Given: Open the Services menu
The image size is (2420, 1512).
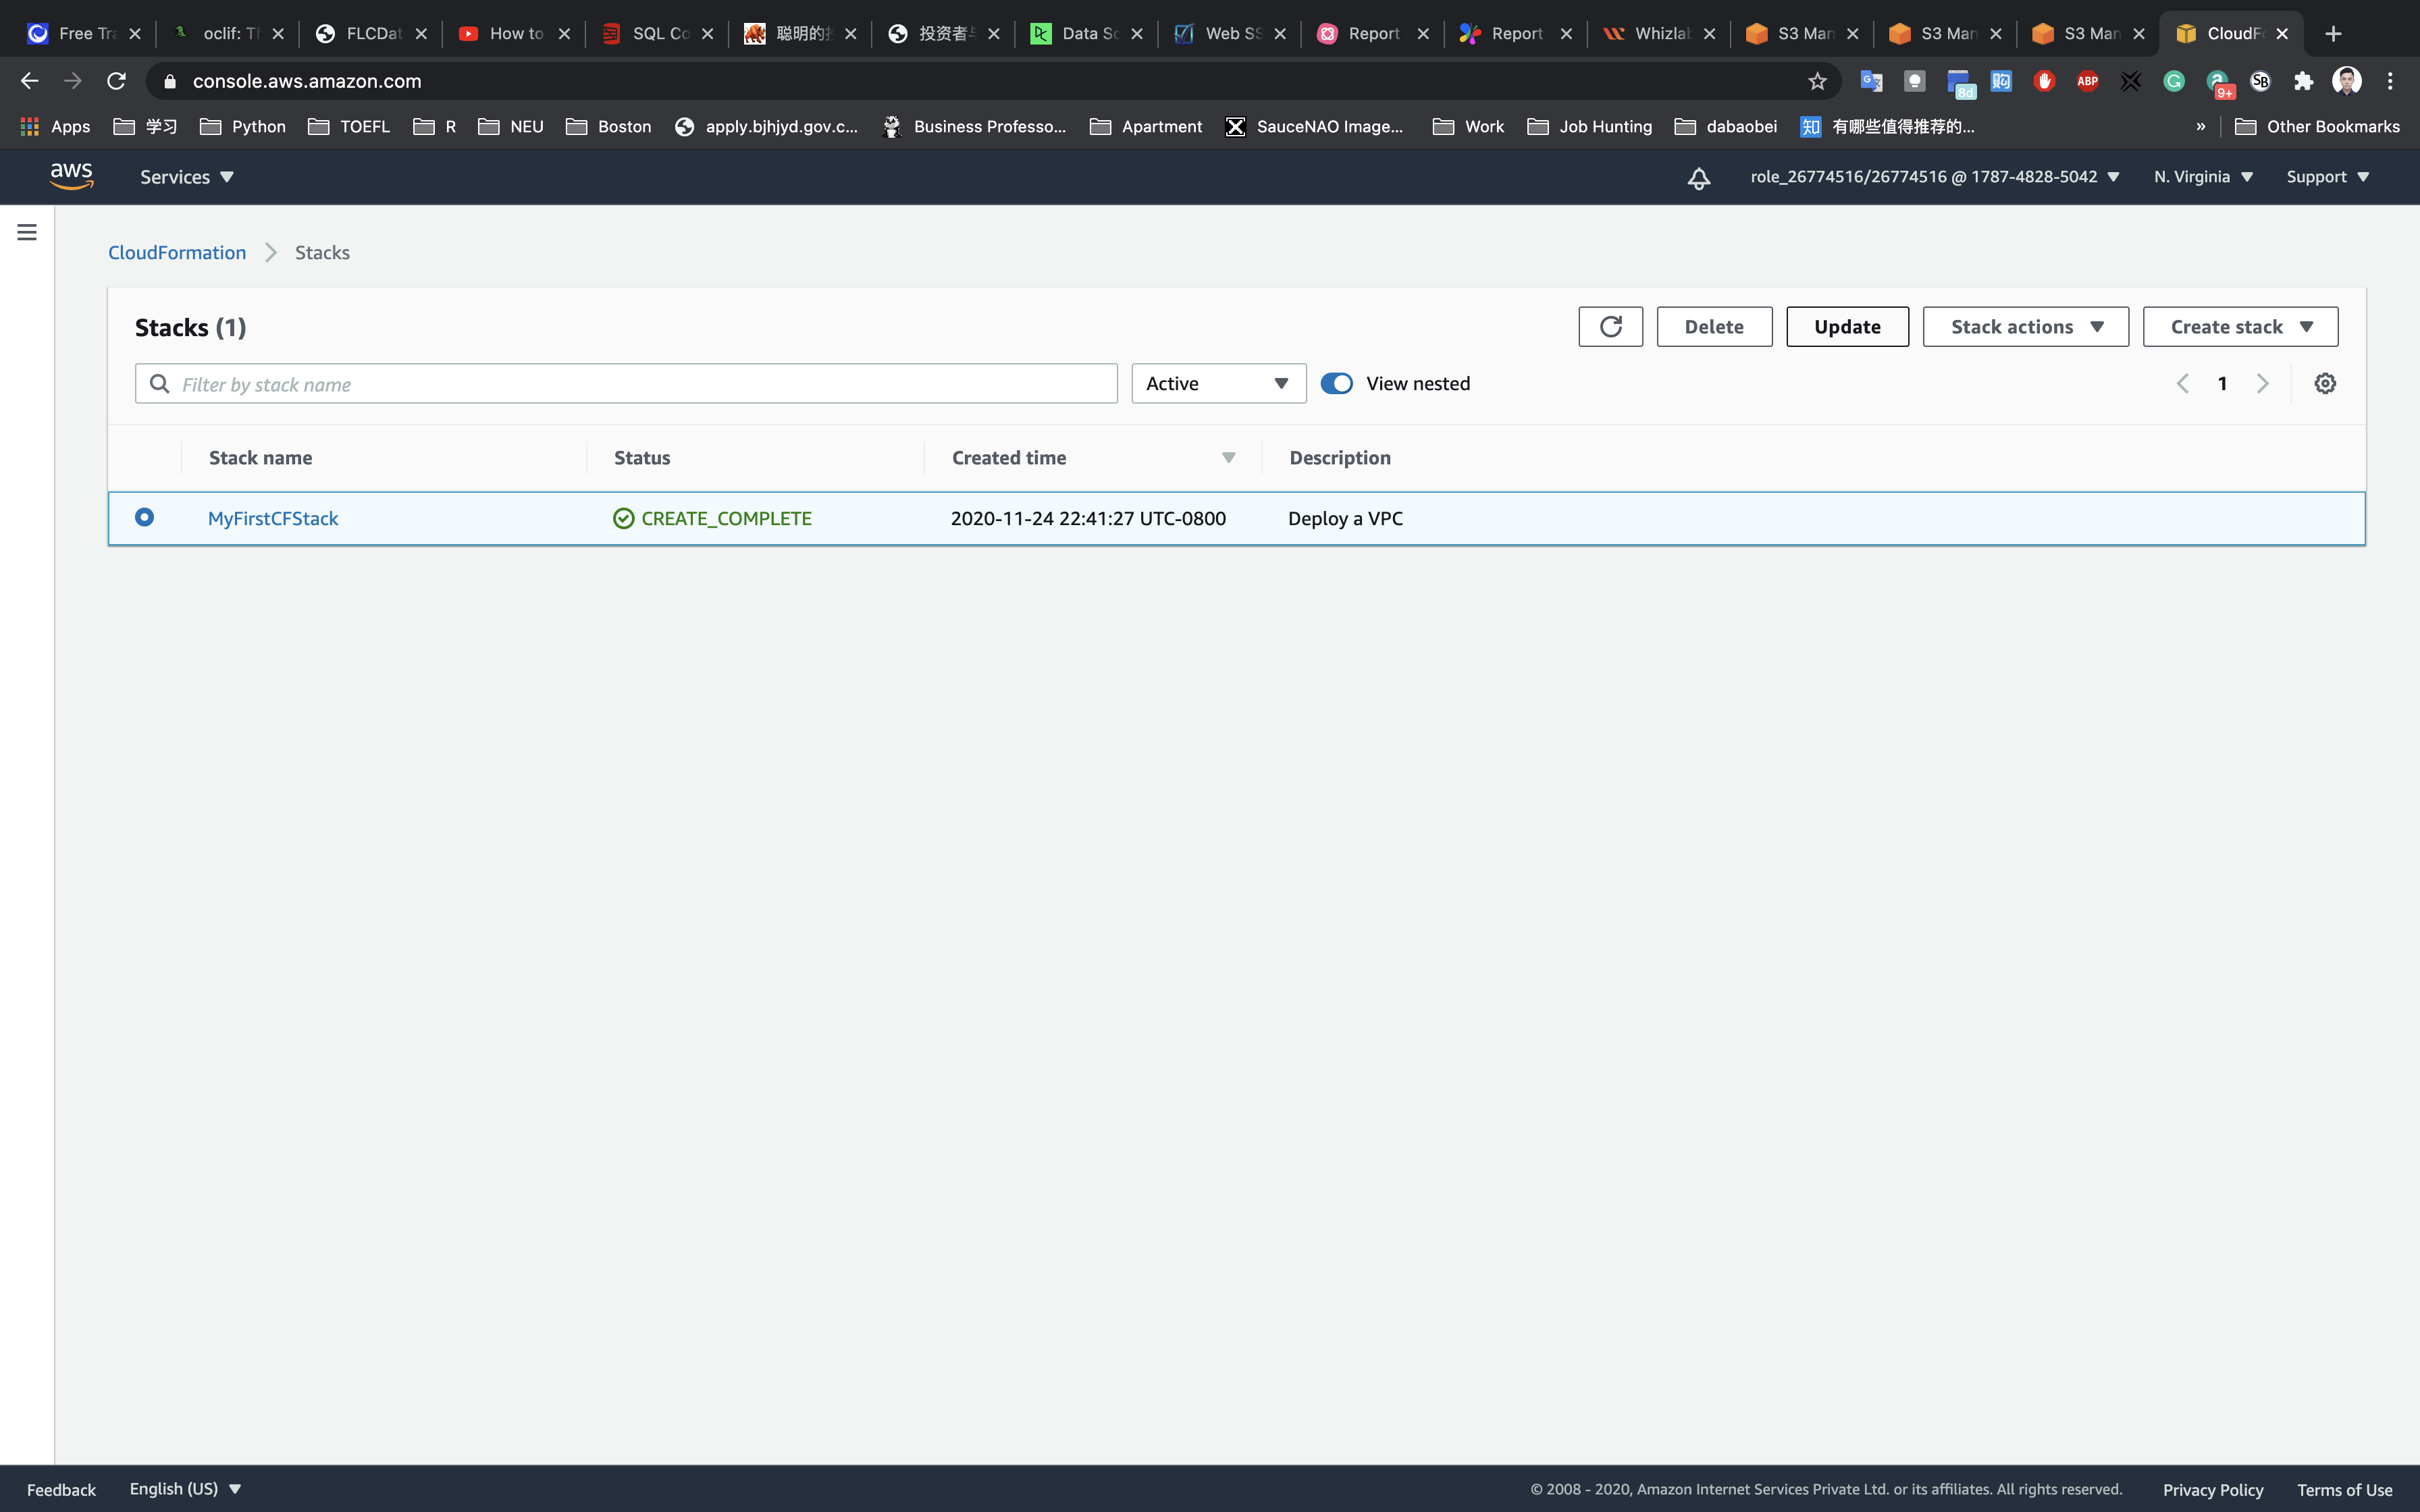Looking at the screenshot, I should click(x=186, y=177).
